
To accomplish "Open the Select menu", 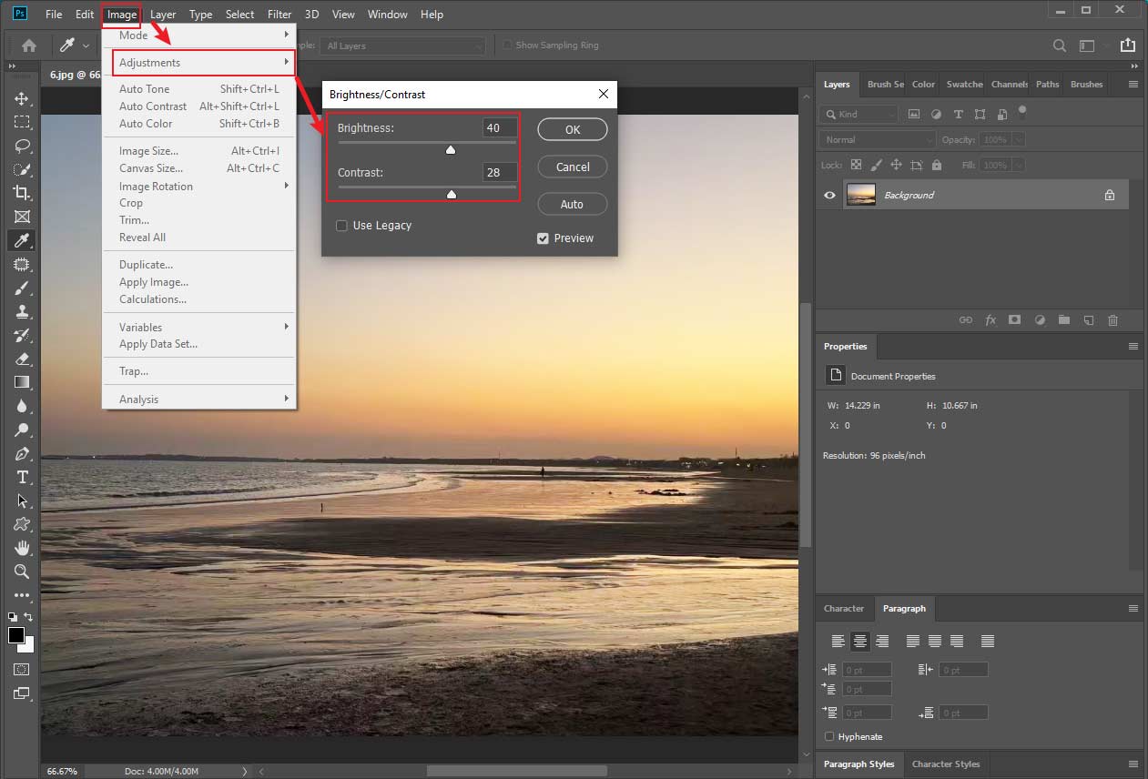I will tap(239, 14).
